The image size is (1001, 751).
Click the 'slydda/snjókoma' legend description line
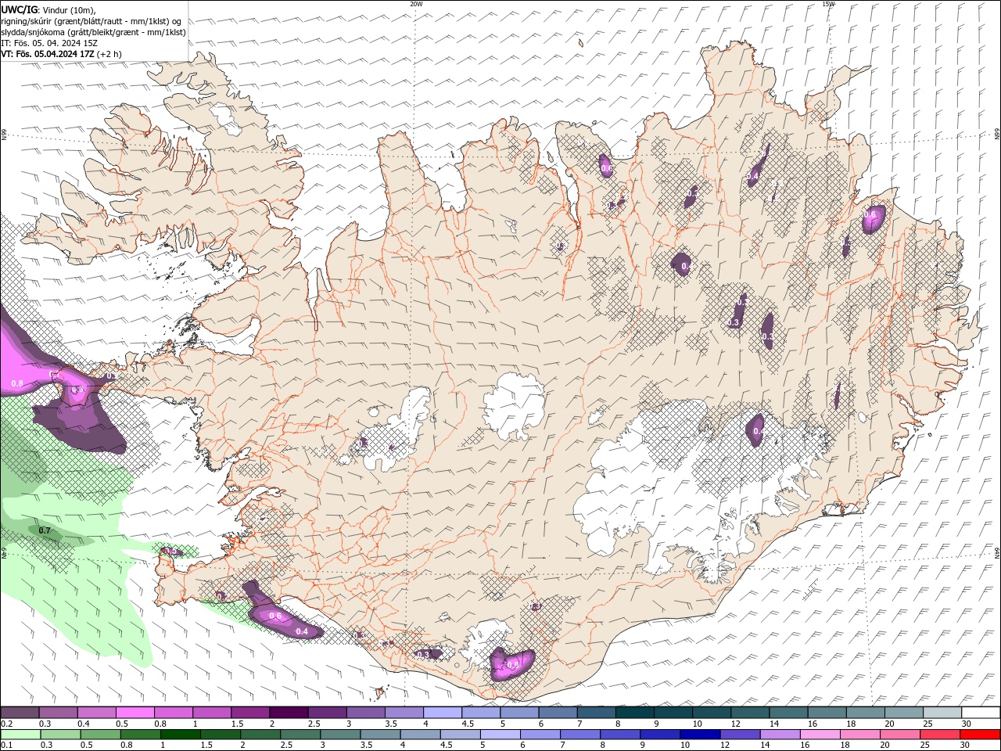(93, 32)
